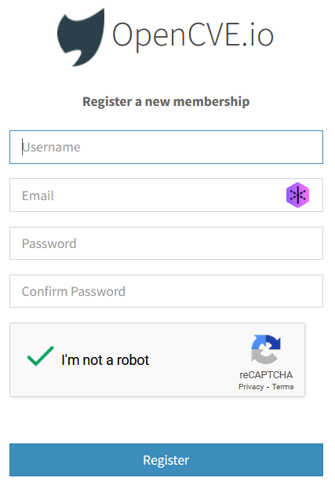Click the reCAPTCHA circular arrows logo

coord(266,349)
